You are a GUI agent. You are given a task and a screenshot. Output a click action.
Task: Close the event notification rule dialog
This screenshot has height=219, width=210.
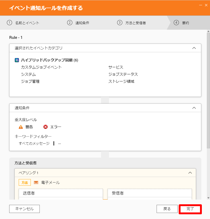(x=206, y=5)
